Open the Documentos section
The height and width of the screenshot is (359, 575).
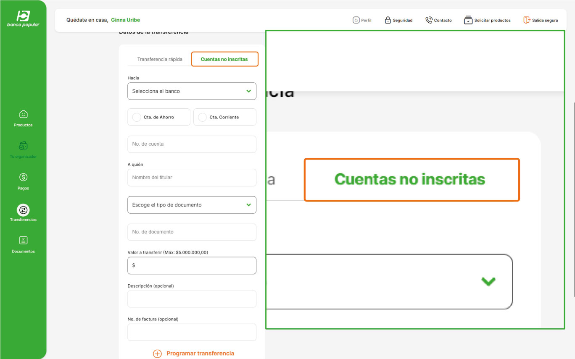[23, 244]
